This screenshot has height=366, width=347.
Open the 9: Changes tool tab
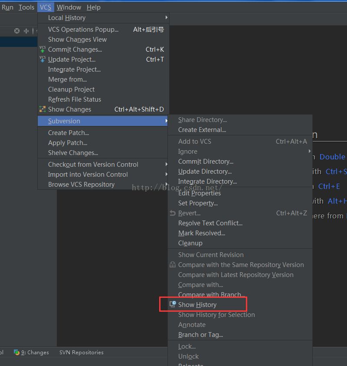point(32,352)
